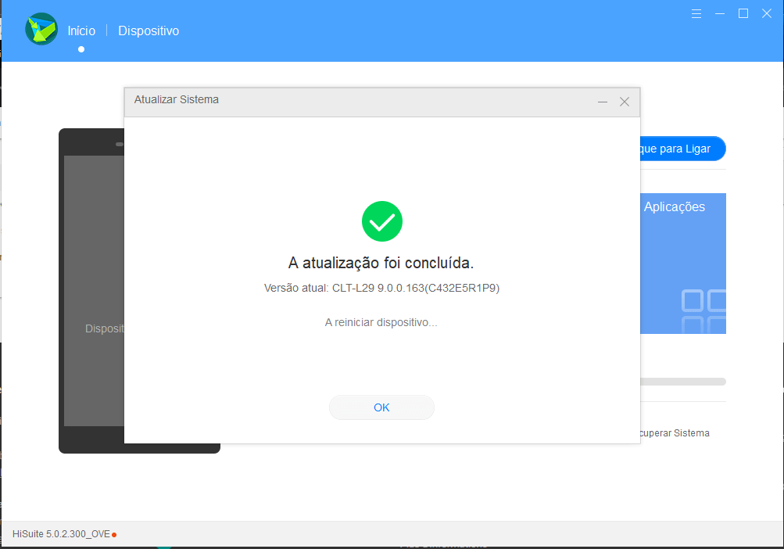
Task: Maximize the HiSuite main window
Action: pyautogui.click(x=743, y=13)
